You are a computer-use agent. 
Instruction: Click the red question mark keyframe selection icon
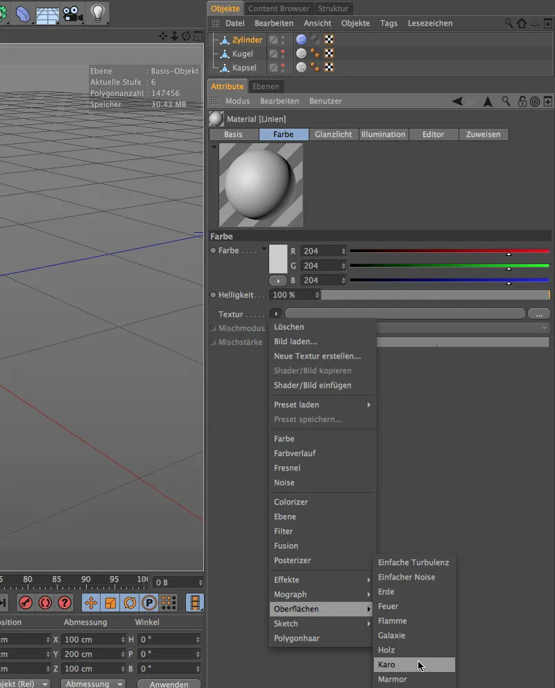coord(65,603)
